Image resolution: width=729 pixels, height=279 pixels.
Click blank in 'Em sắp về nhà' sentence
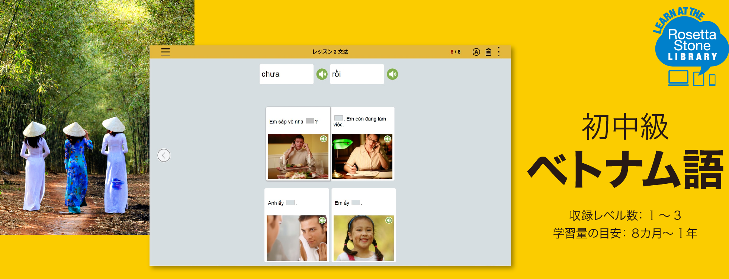click(310, 121)
